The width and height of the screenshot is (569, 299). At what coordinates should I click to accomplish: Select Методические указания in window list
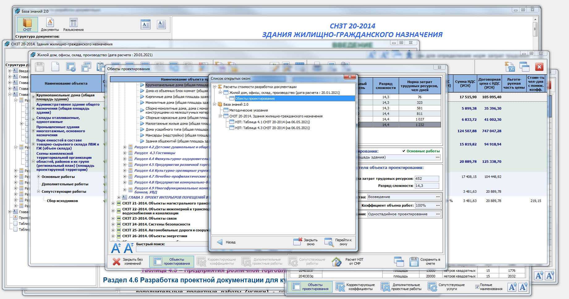click(248, 110)
